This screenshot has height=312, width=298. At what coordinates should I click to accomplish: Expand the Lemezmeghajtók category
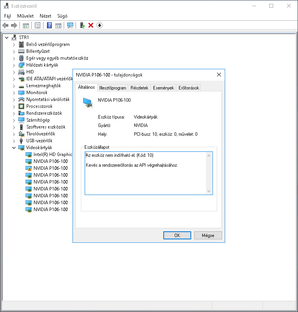click(x=14, y=86)
